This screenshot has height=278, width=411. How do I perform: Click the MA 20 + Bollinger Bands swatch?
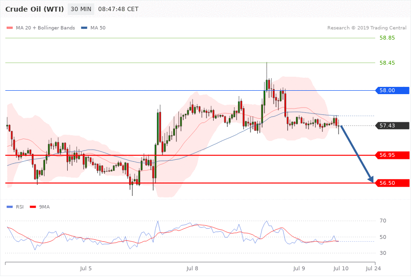(10, 28)
